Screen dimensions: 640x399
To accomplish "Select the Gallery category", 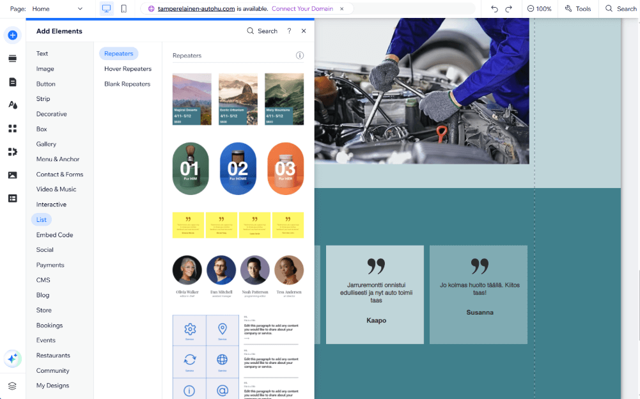I will point(46,144).
